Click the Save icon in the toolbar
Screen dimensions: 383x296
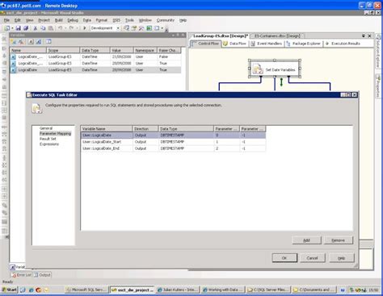(19, 28)
